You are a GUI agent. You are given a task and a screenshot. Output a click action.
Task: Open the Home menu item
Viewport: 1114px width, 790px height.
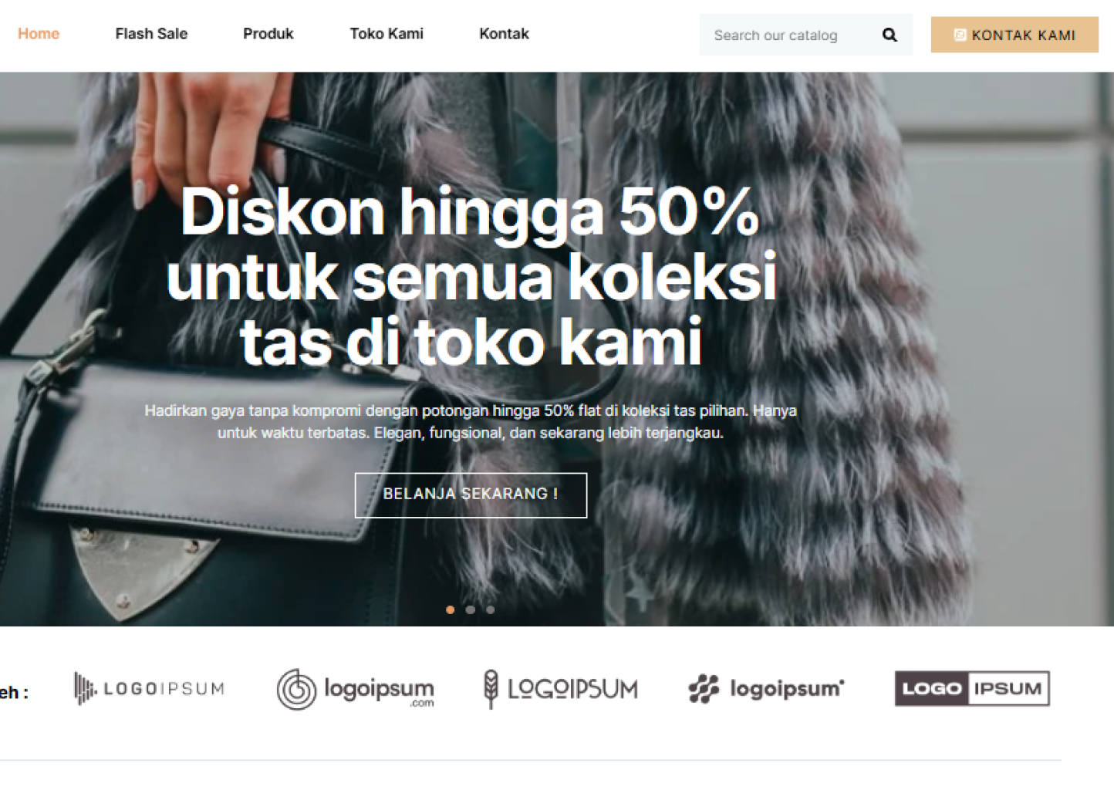pos(39,34)
